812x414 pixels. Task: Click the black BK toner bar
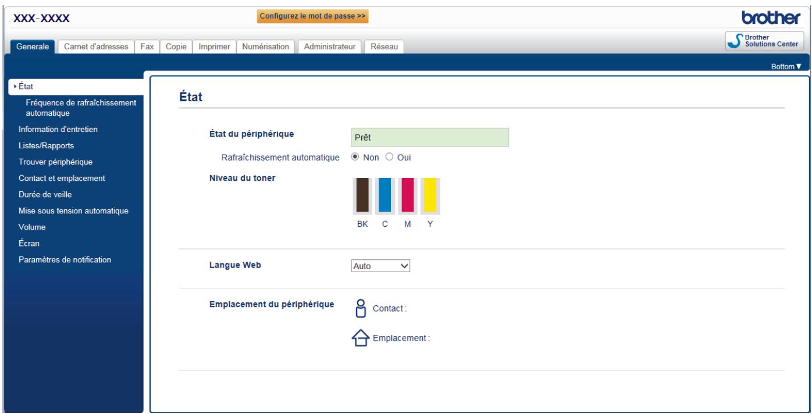point(362,196)
